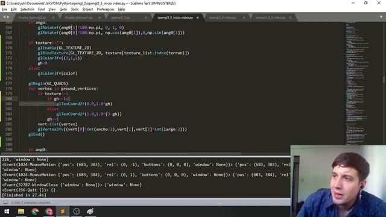386x217 pixels.
Task: Open OBS Studio from the taskbar
Action: (77, 212)
